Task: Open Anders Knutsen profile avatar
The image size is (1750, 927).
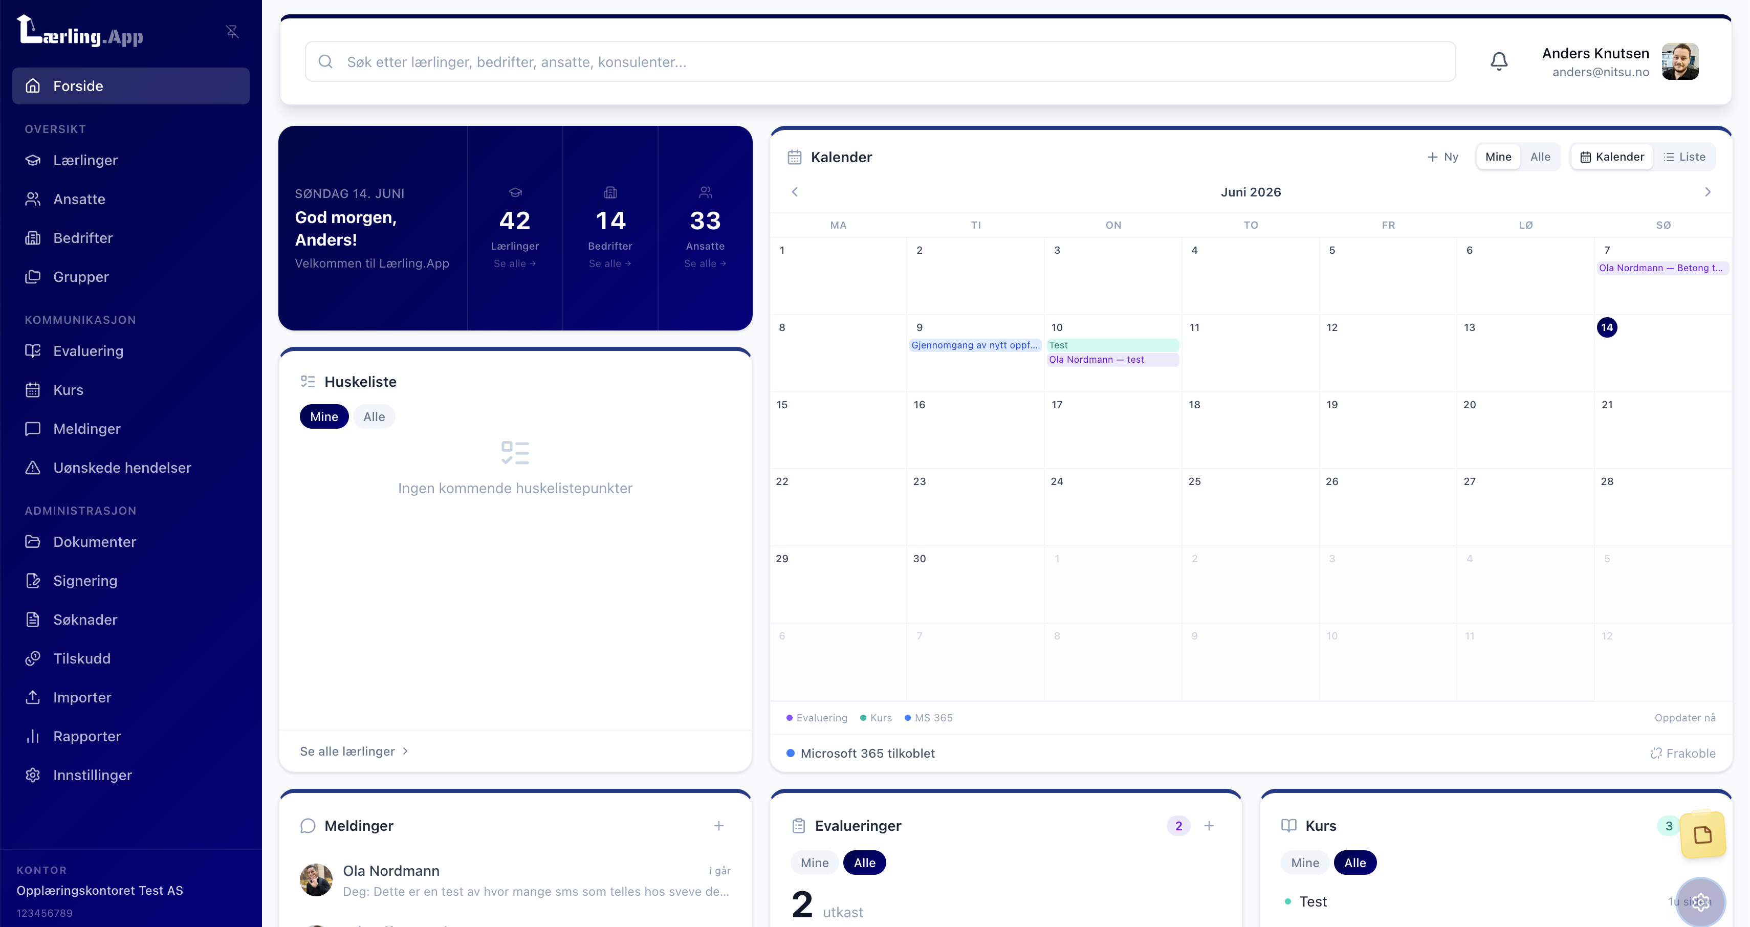Action: tap(1680, 62)
